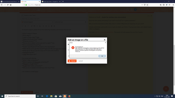
Task: Reload the current page
Action: [8, 5]
